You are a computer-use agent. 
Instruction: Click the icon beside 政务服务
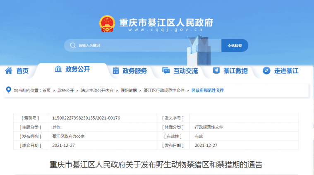116,71
